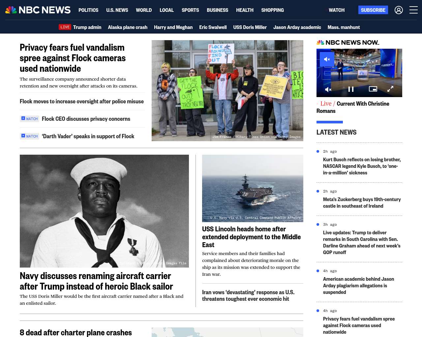Click the WATCH badge beside 'Darth Vader' story
Screen dimensions: 422x337
(x=30, y=136)
